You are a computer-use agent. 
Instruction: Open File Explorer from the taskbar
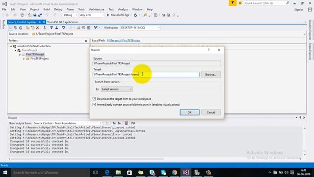(118, 173)
